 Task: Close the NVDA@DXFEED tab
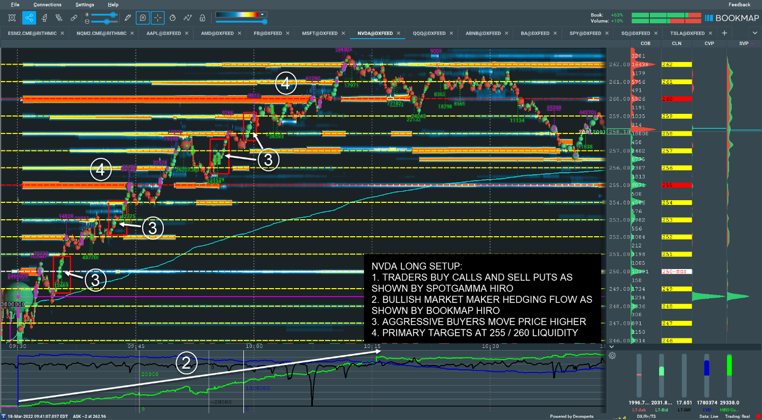398,33
